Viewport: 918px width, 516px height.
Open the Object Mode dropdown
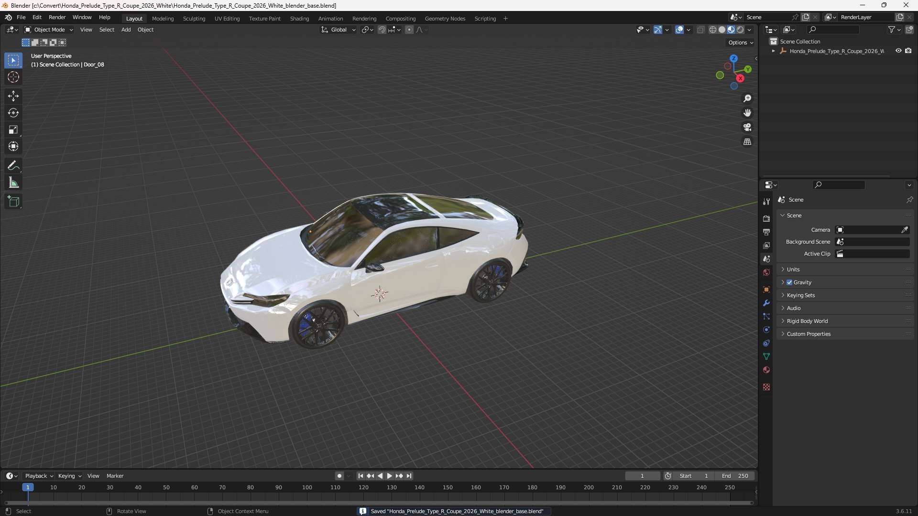[x=49, y=30]
